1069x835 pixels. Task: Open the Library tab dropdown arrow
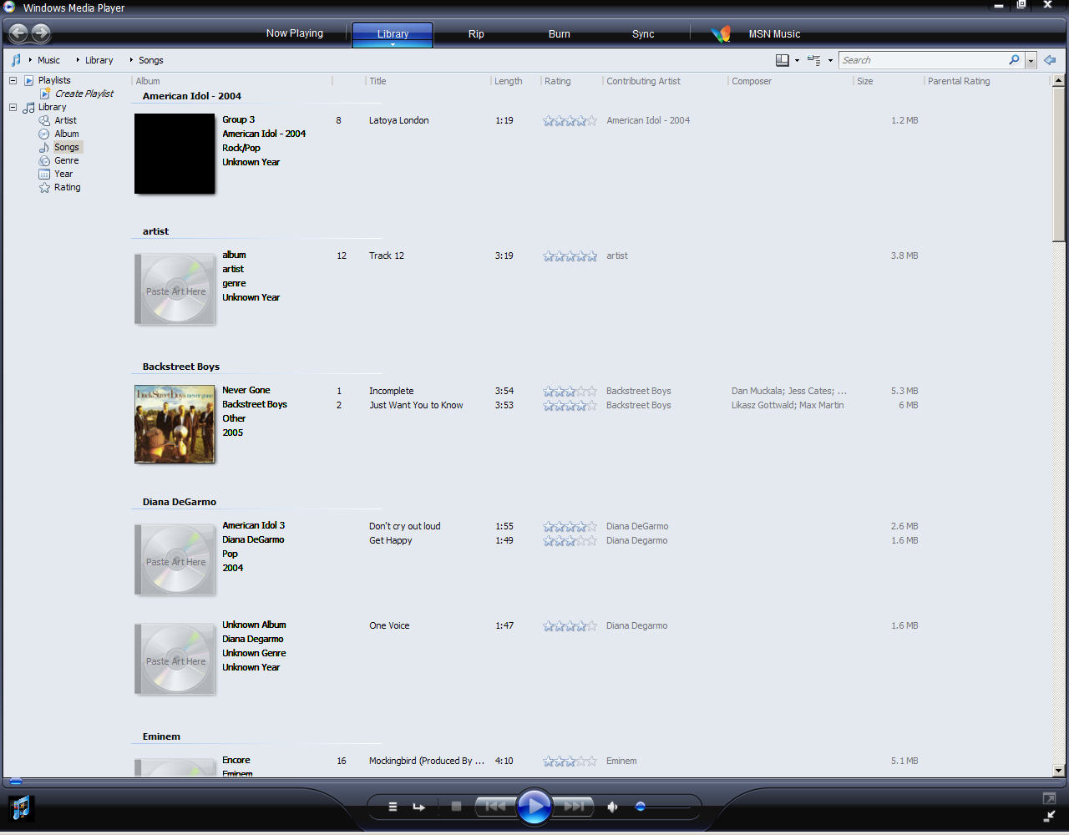click(x=393, y=43)
